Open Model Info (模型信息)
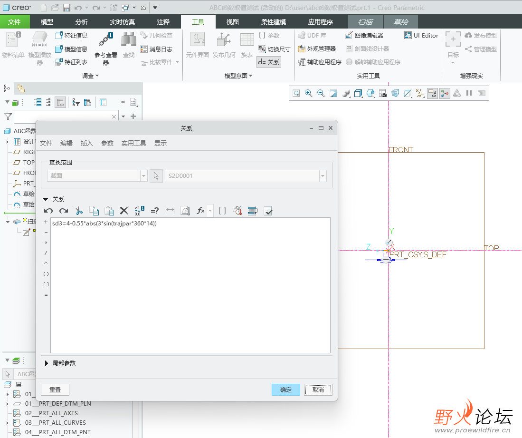 (71, 49)
